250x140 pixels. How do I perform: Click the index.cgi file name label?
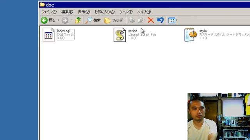click(64, 31)
